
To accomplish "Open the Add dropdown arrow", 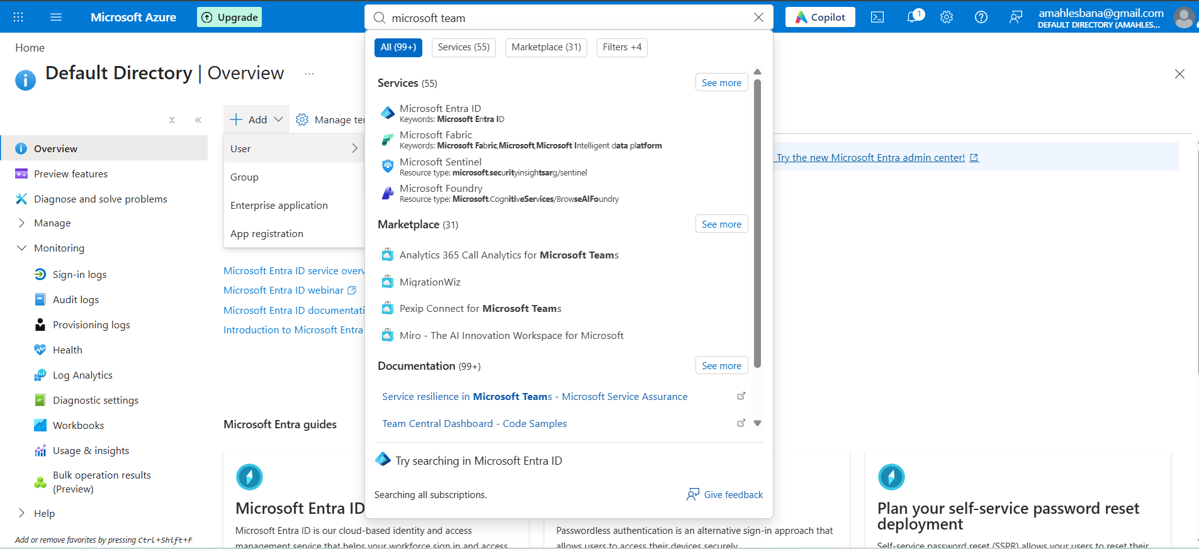I will 278,119.
